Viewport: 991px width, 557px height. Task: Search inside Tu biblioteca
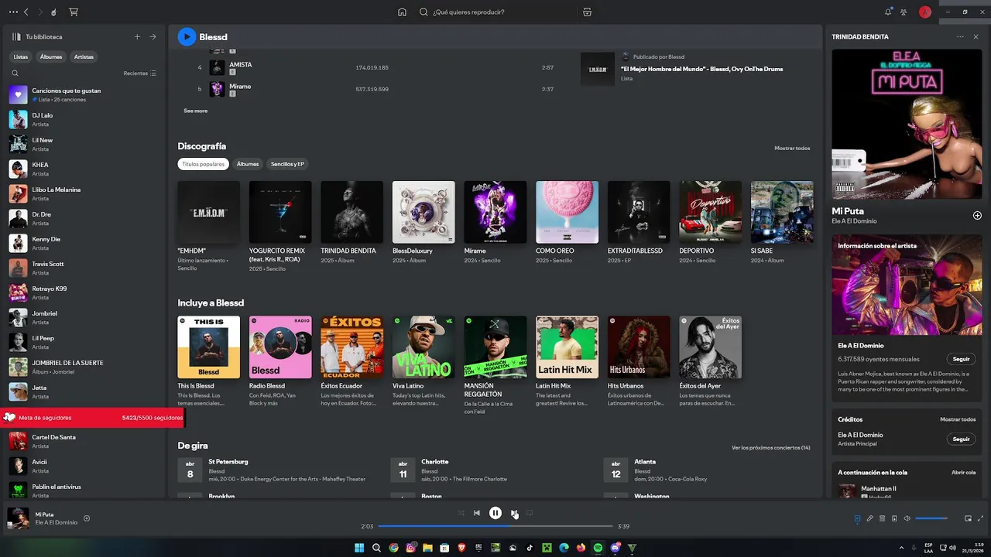(x=15, y=73)
